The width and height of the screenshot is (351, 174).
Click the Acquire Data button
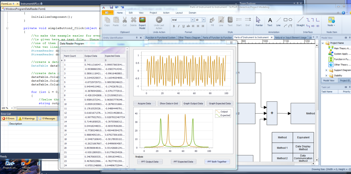[144, 104]
